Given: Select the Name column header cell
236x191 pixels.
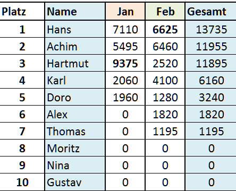Looking at the screenshot, I should 75,12.
